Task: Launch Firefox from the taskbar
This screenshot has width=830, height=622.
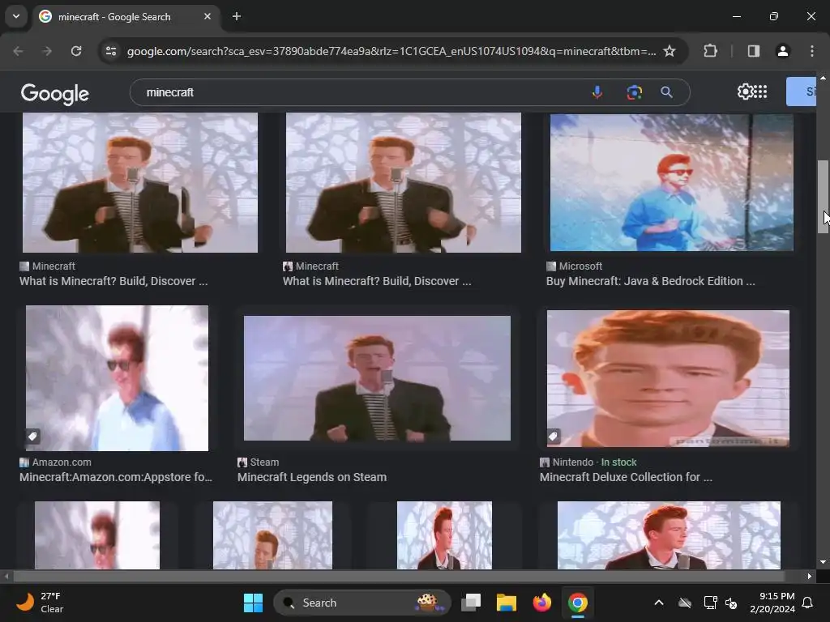Action: pos(542,603)
